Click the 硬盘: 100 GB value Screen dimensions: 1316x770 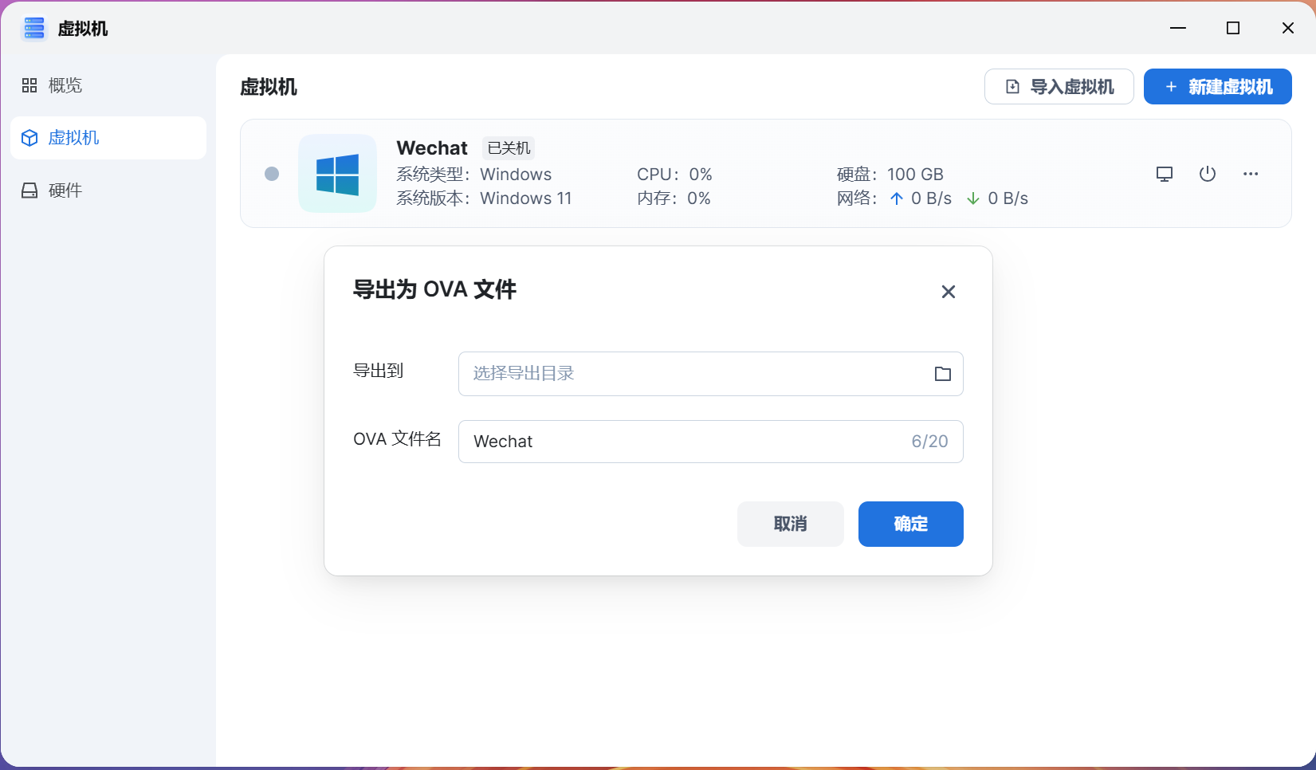pos(890,175)
